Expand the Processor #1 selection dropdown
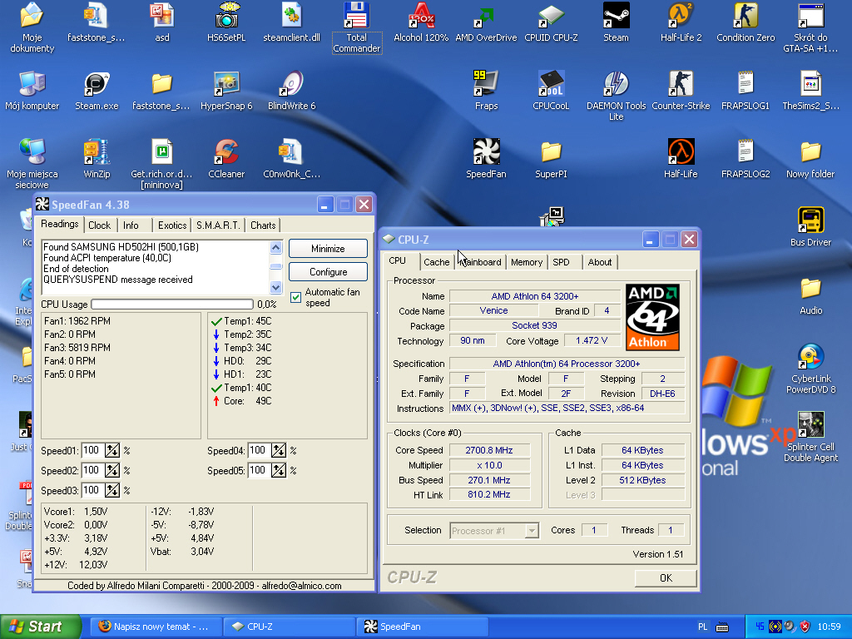Screen dimensions: 852x639 tap(532, 531)
